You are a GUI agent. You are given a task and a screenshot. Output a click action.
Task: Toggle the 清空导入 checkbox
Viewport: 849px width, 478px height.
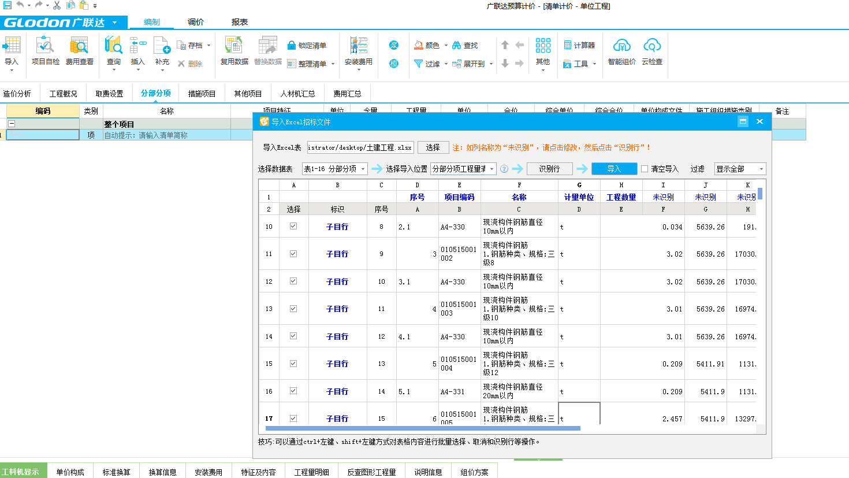click(645, 169)
